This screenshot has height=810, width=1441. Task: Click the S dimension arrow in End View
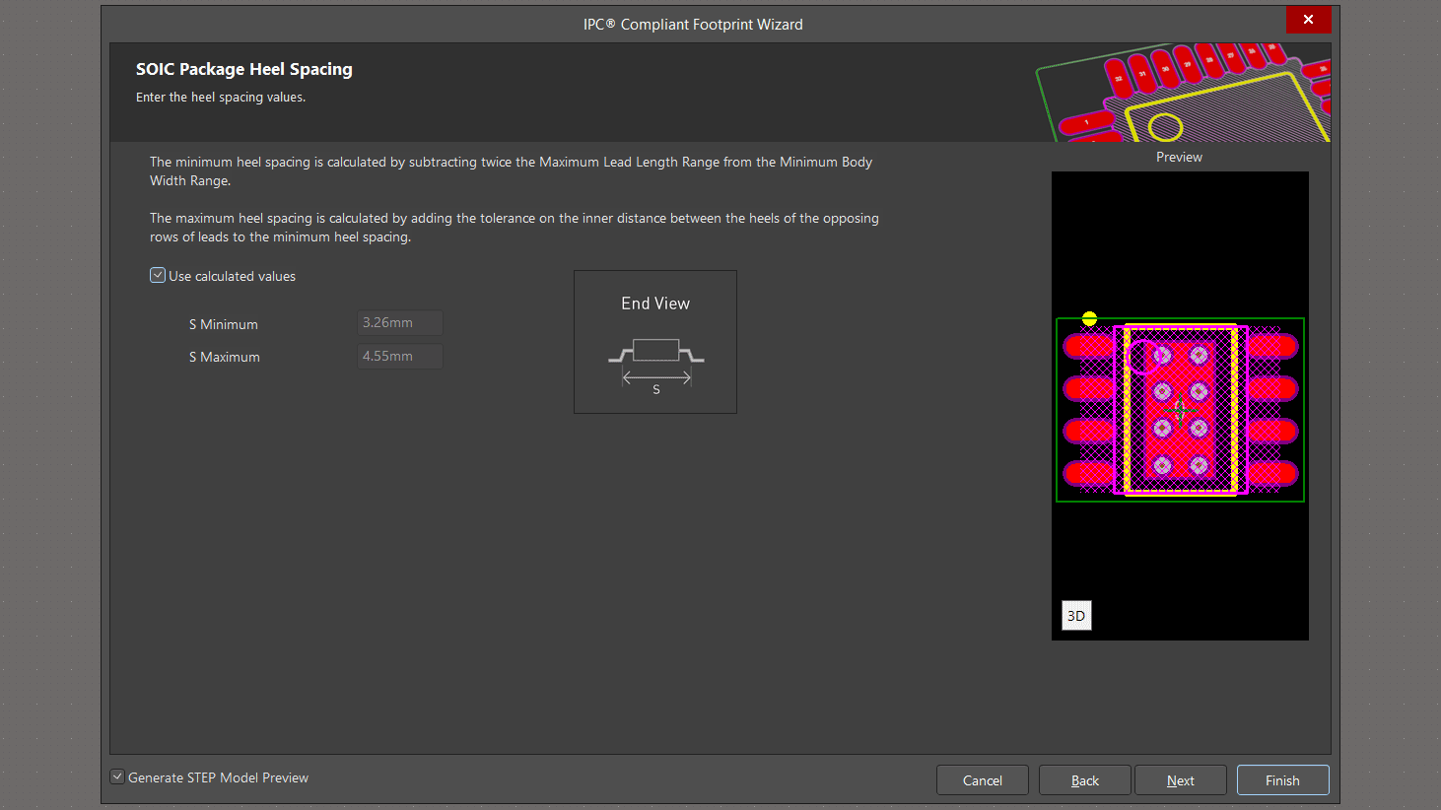click(x=656, y=377)
